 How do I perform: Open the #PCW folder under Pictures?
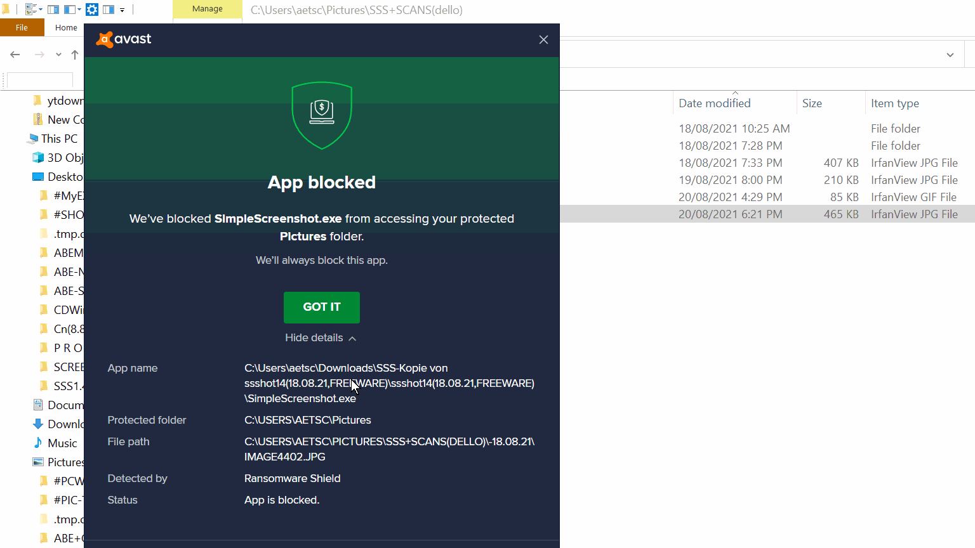coord(61,481)
